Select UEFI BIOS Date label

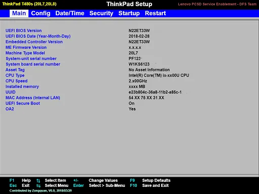pos(38,36)
